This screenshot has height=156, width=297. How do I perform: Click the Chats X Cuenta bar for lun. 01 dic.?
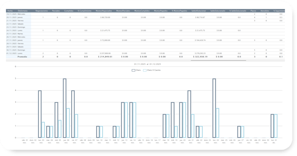(x=276, y=126)
